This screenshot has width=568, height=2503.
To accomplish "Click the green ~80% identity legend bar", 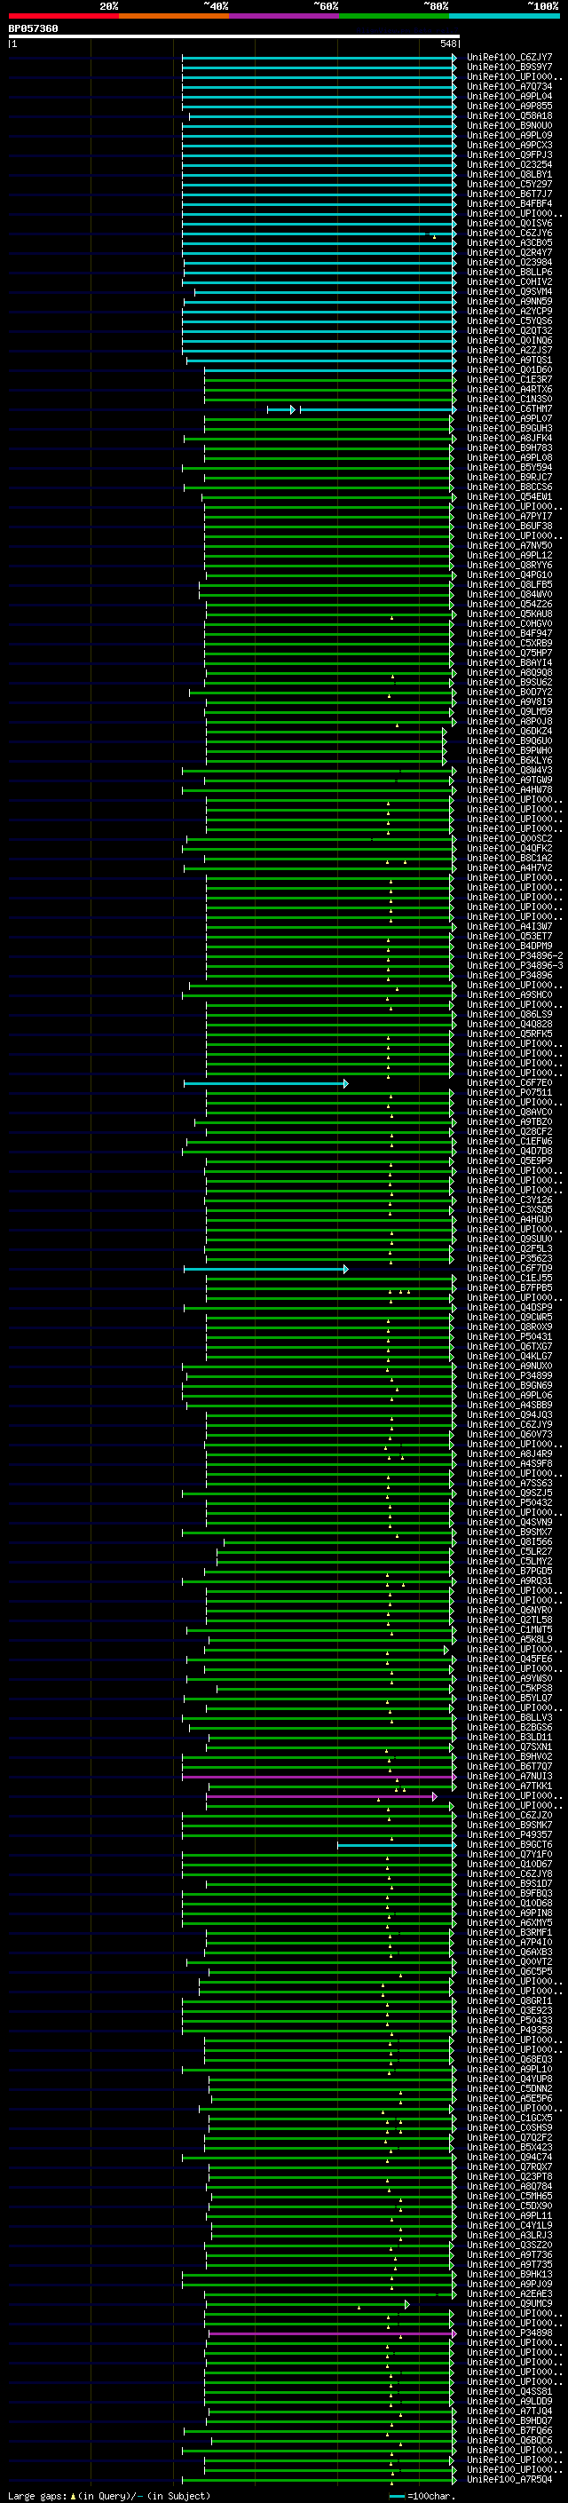I will (x=394, y=16).
